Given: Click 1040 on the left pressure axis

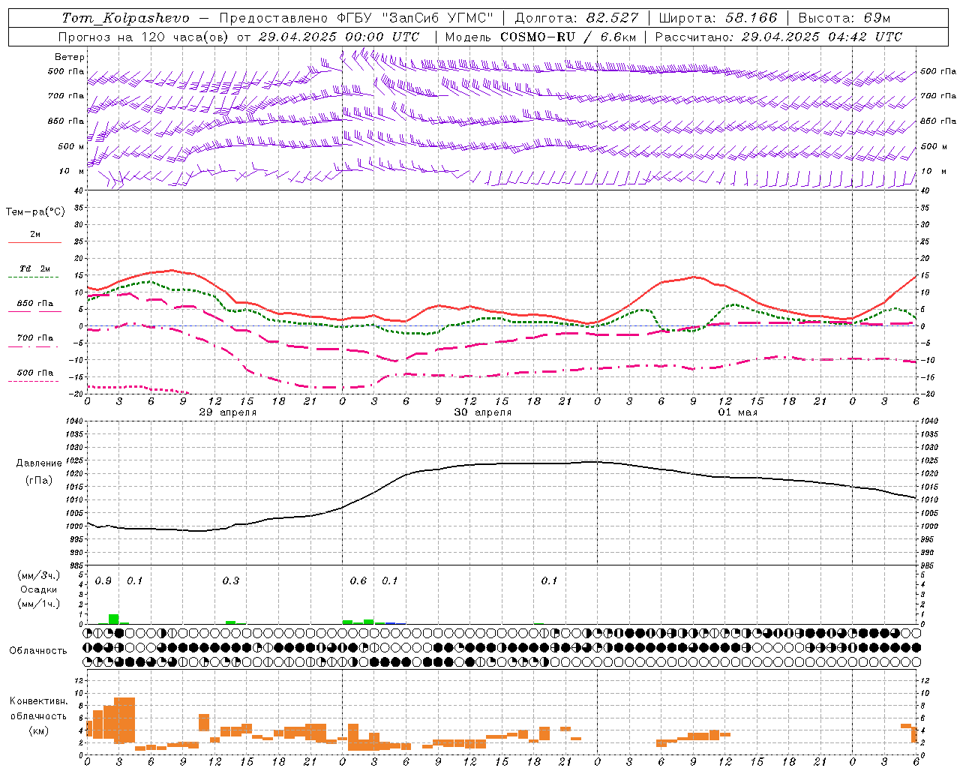Looking at the screenshot, I should tap(73, 421).
